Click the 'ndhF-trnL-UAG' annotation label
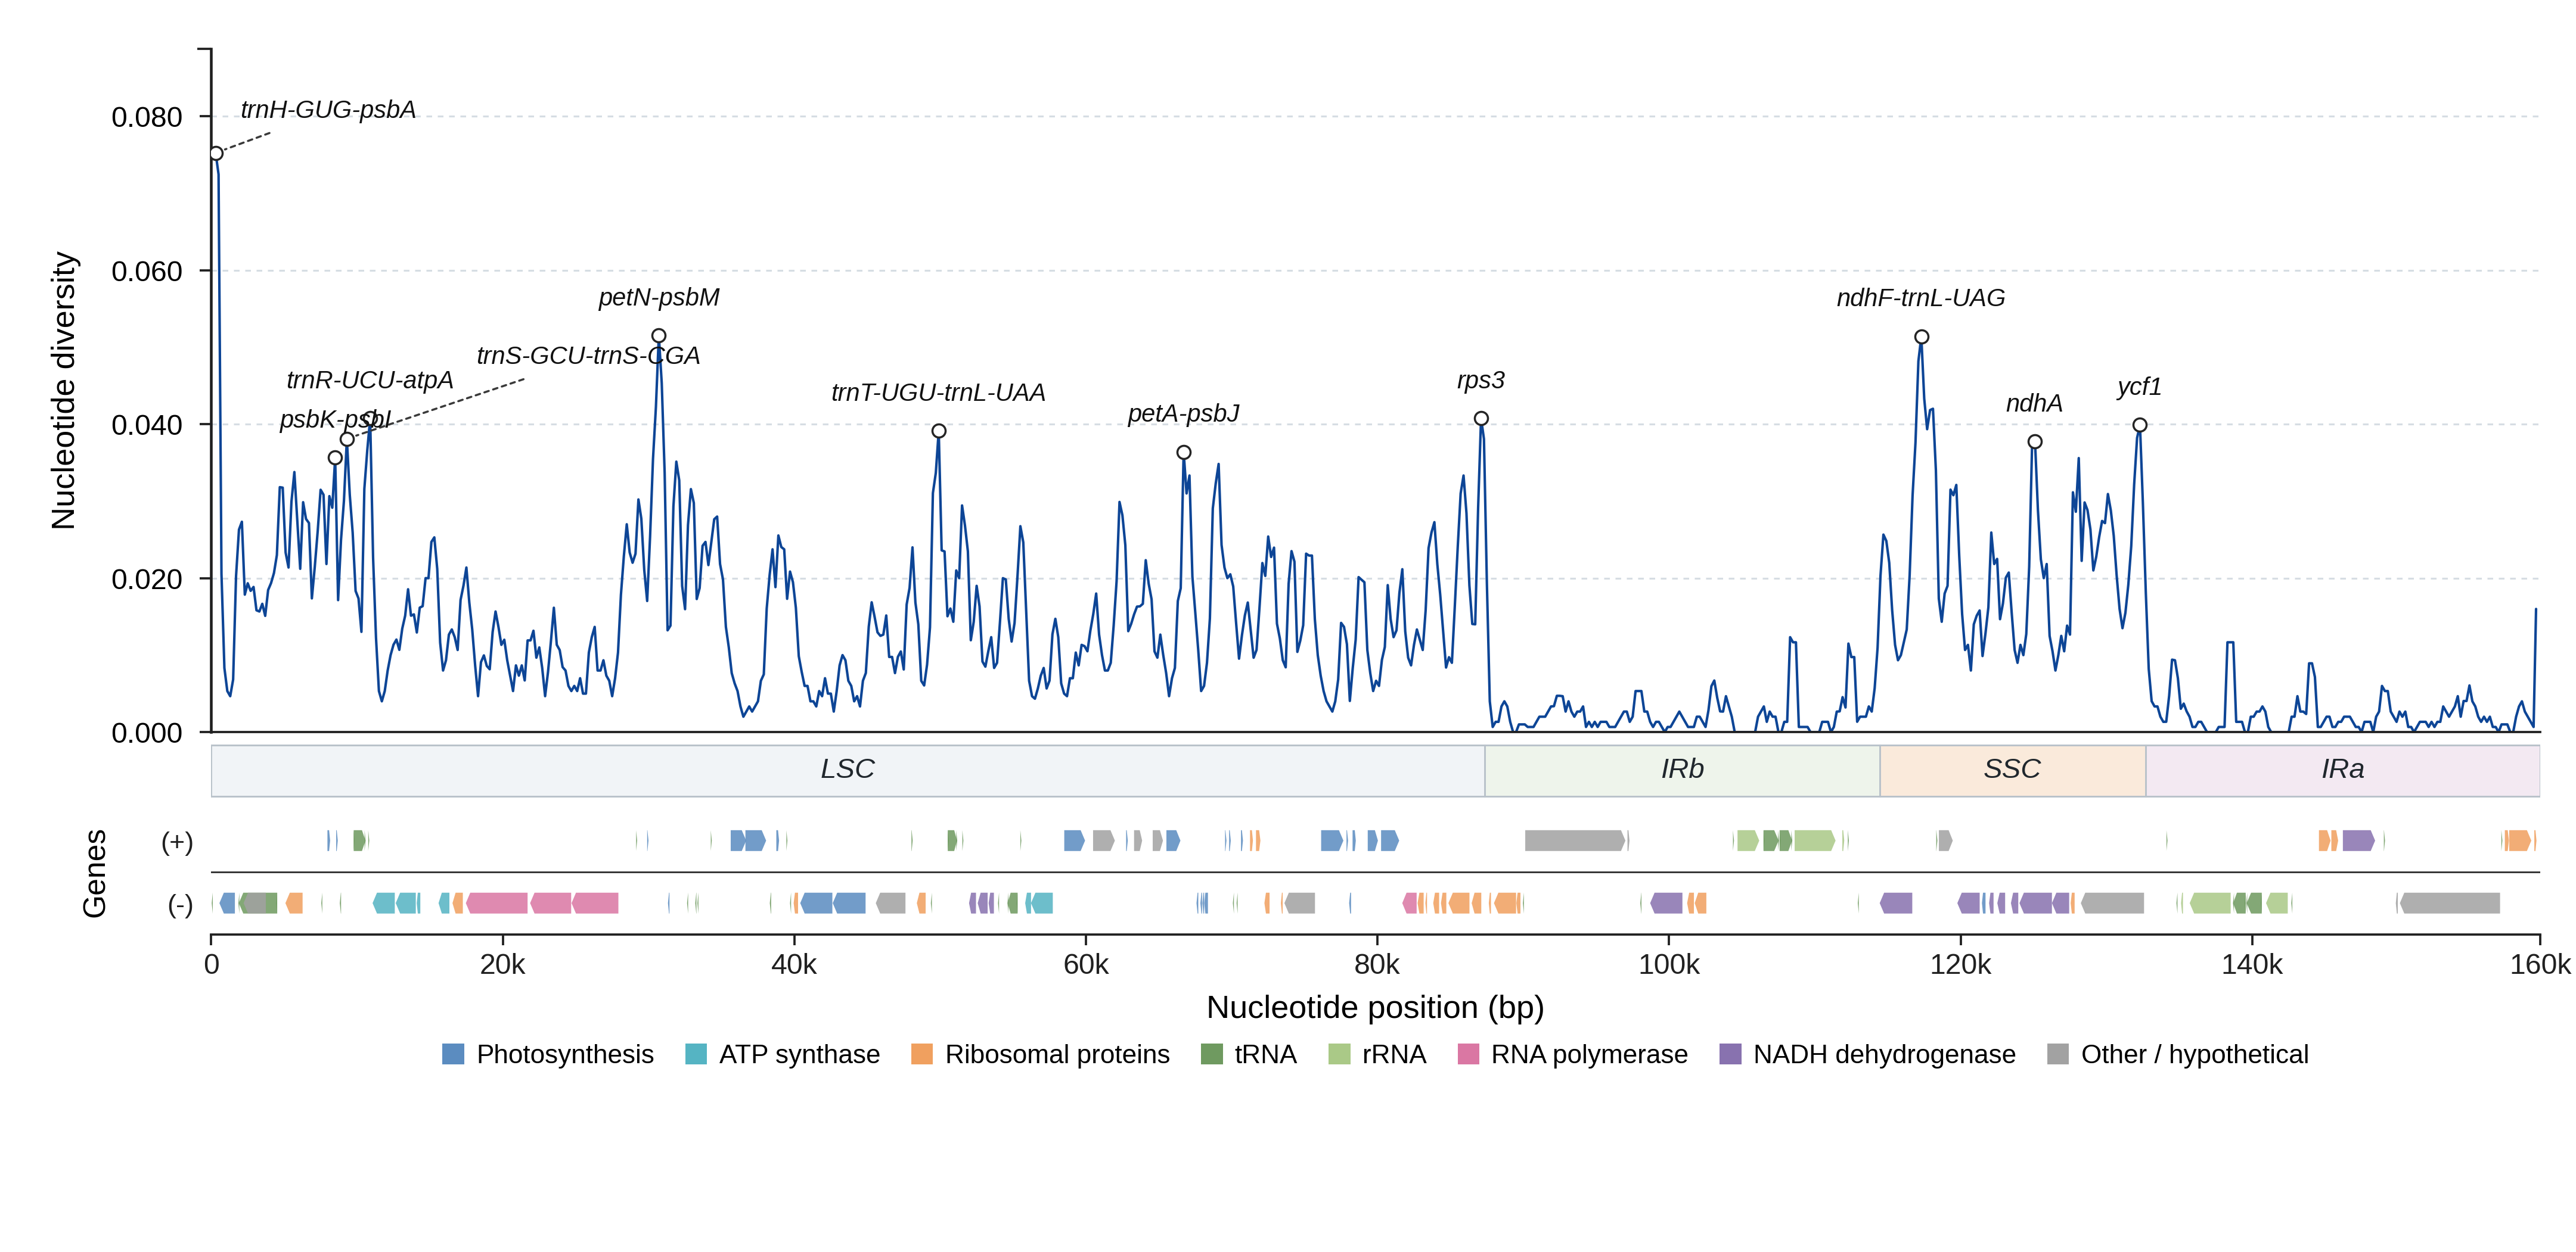Viewport: 2576px width, 1252px height. coord(1921,298)
